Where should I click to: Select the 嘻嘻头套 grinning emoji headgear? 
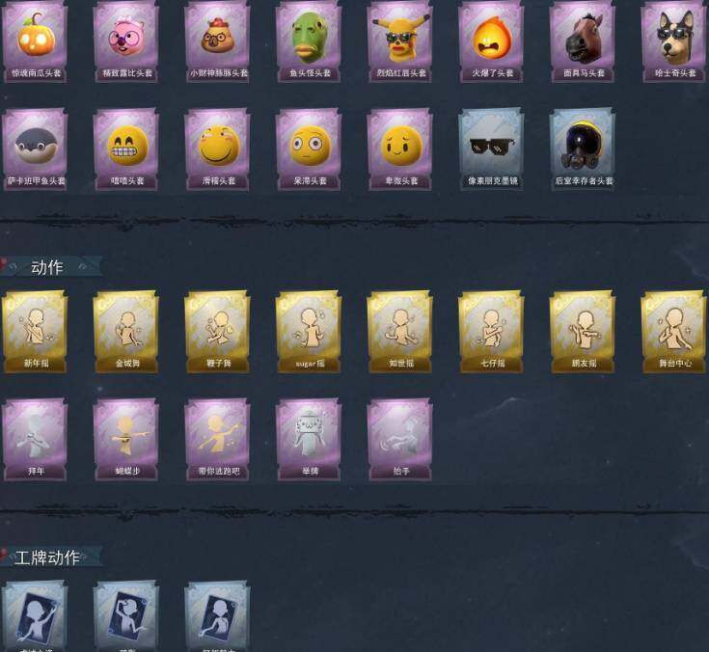coord(126,149)
